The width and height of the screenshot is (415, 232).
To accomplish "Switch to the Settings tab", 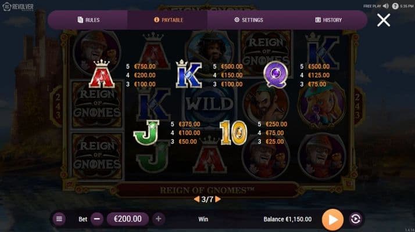I will pos(248,20).
